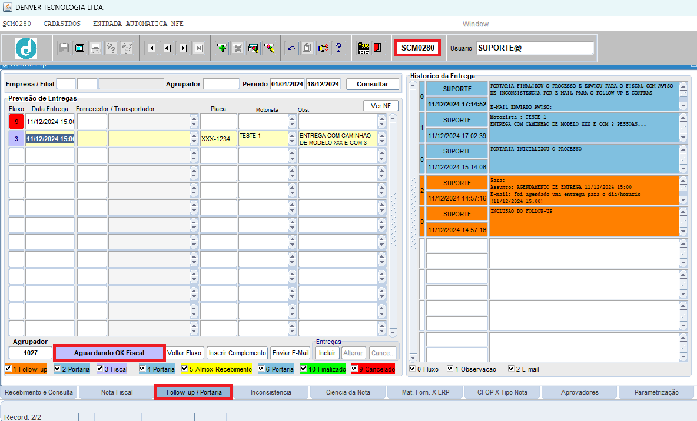
Task: Click the Java icon in title bar
Action: [8, 8]
